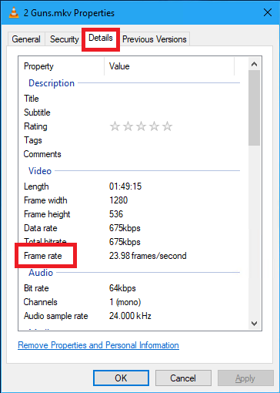Image resolution: width=280 pixels, height=393 pixels.
Task: Click the scrollbar down arrow
Action: coord(254,324)
